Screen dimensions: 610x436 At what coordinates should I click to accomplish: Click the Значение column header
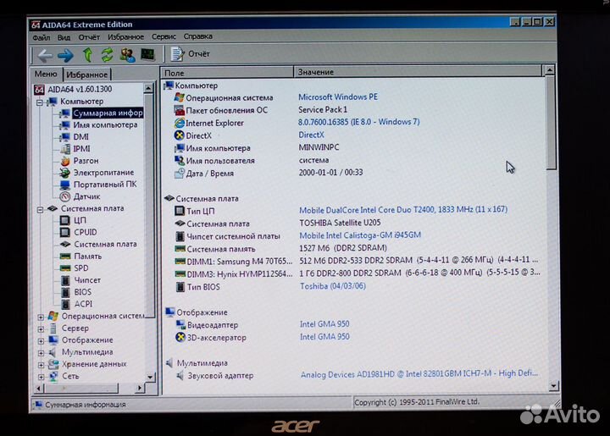(418, 71)
